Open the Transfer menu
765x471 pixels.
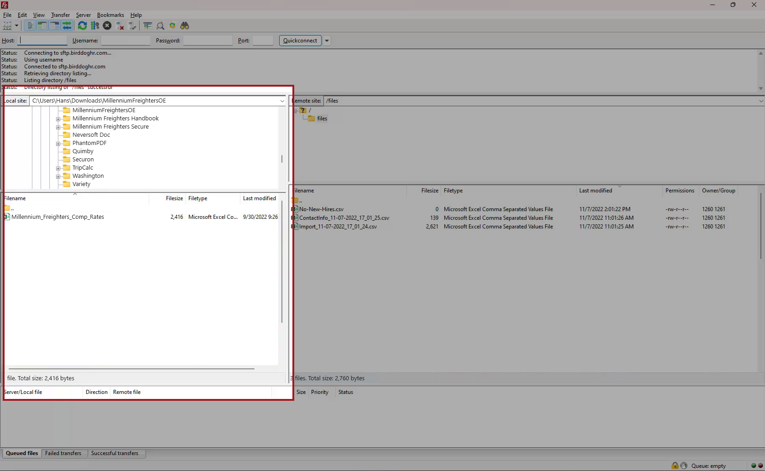coord(60,15)
